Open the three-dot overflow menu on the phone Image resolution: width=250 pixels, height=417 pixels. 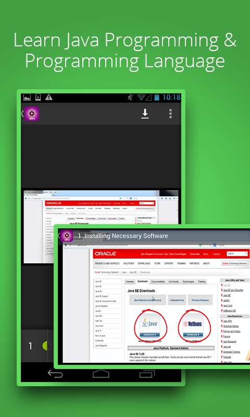[170, 114]
